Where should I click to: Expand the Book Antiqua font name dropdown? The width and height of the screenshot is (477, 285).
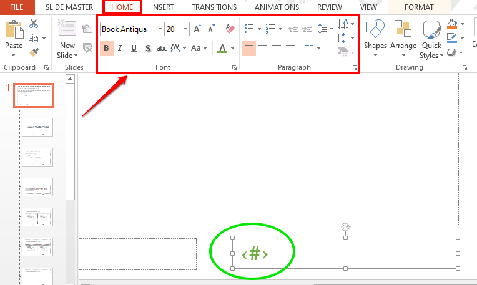tap(160, 29)
